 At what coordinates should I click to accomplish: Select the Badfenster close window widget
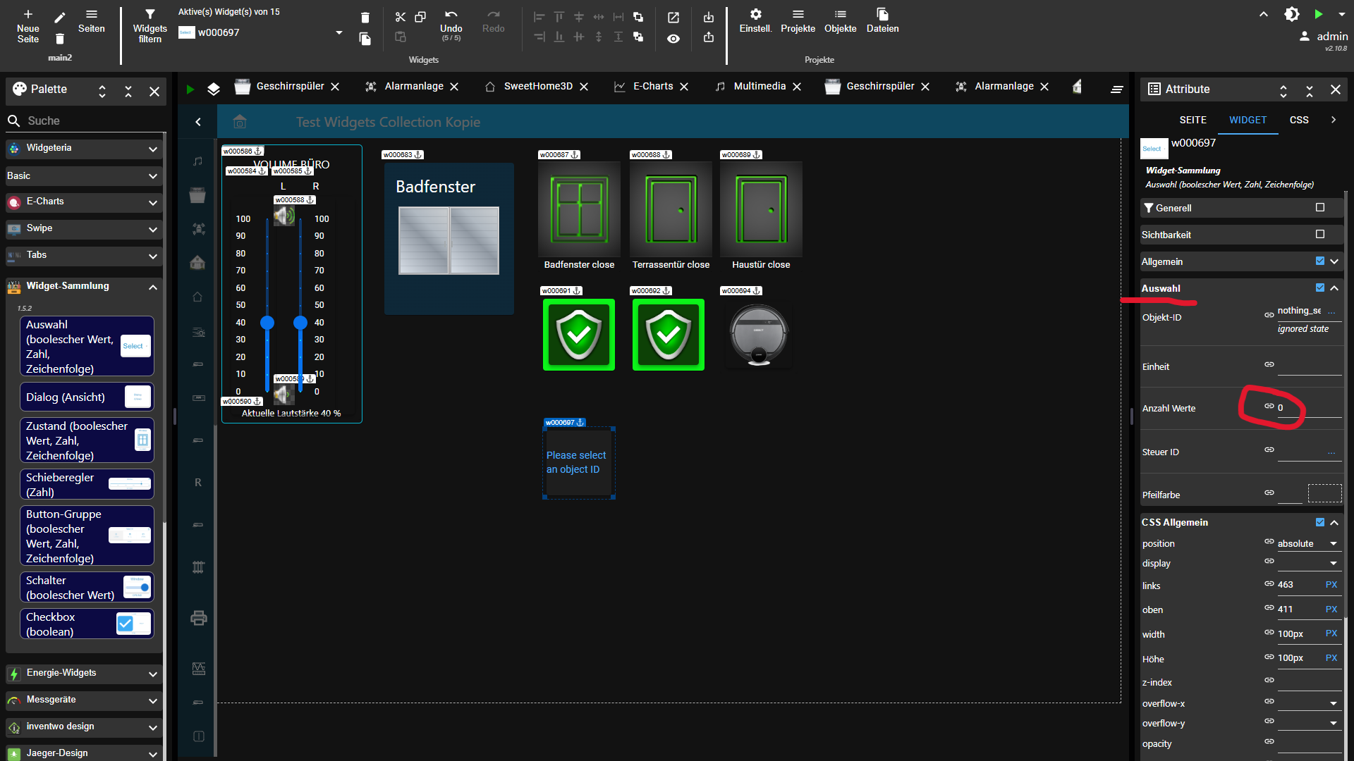click(579, 210)
